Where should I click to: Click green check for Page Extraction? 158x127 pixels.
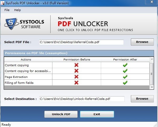125,77
